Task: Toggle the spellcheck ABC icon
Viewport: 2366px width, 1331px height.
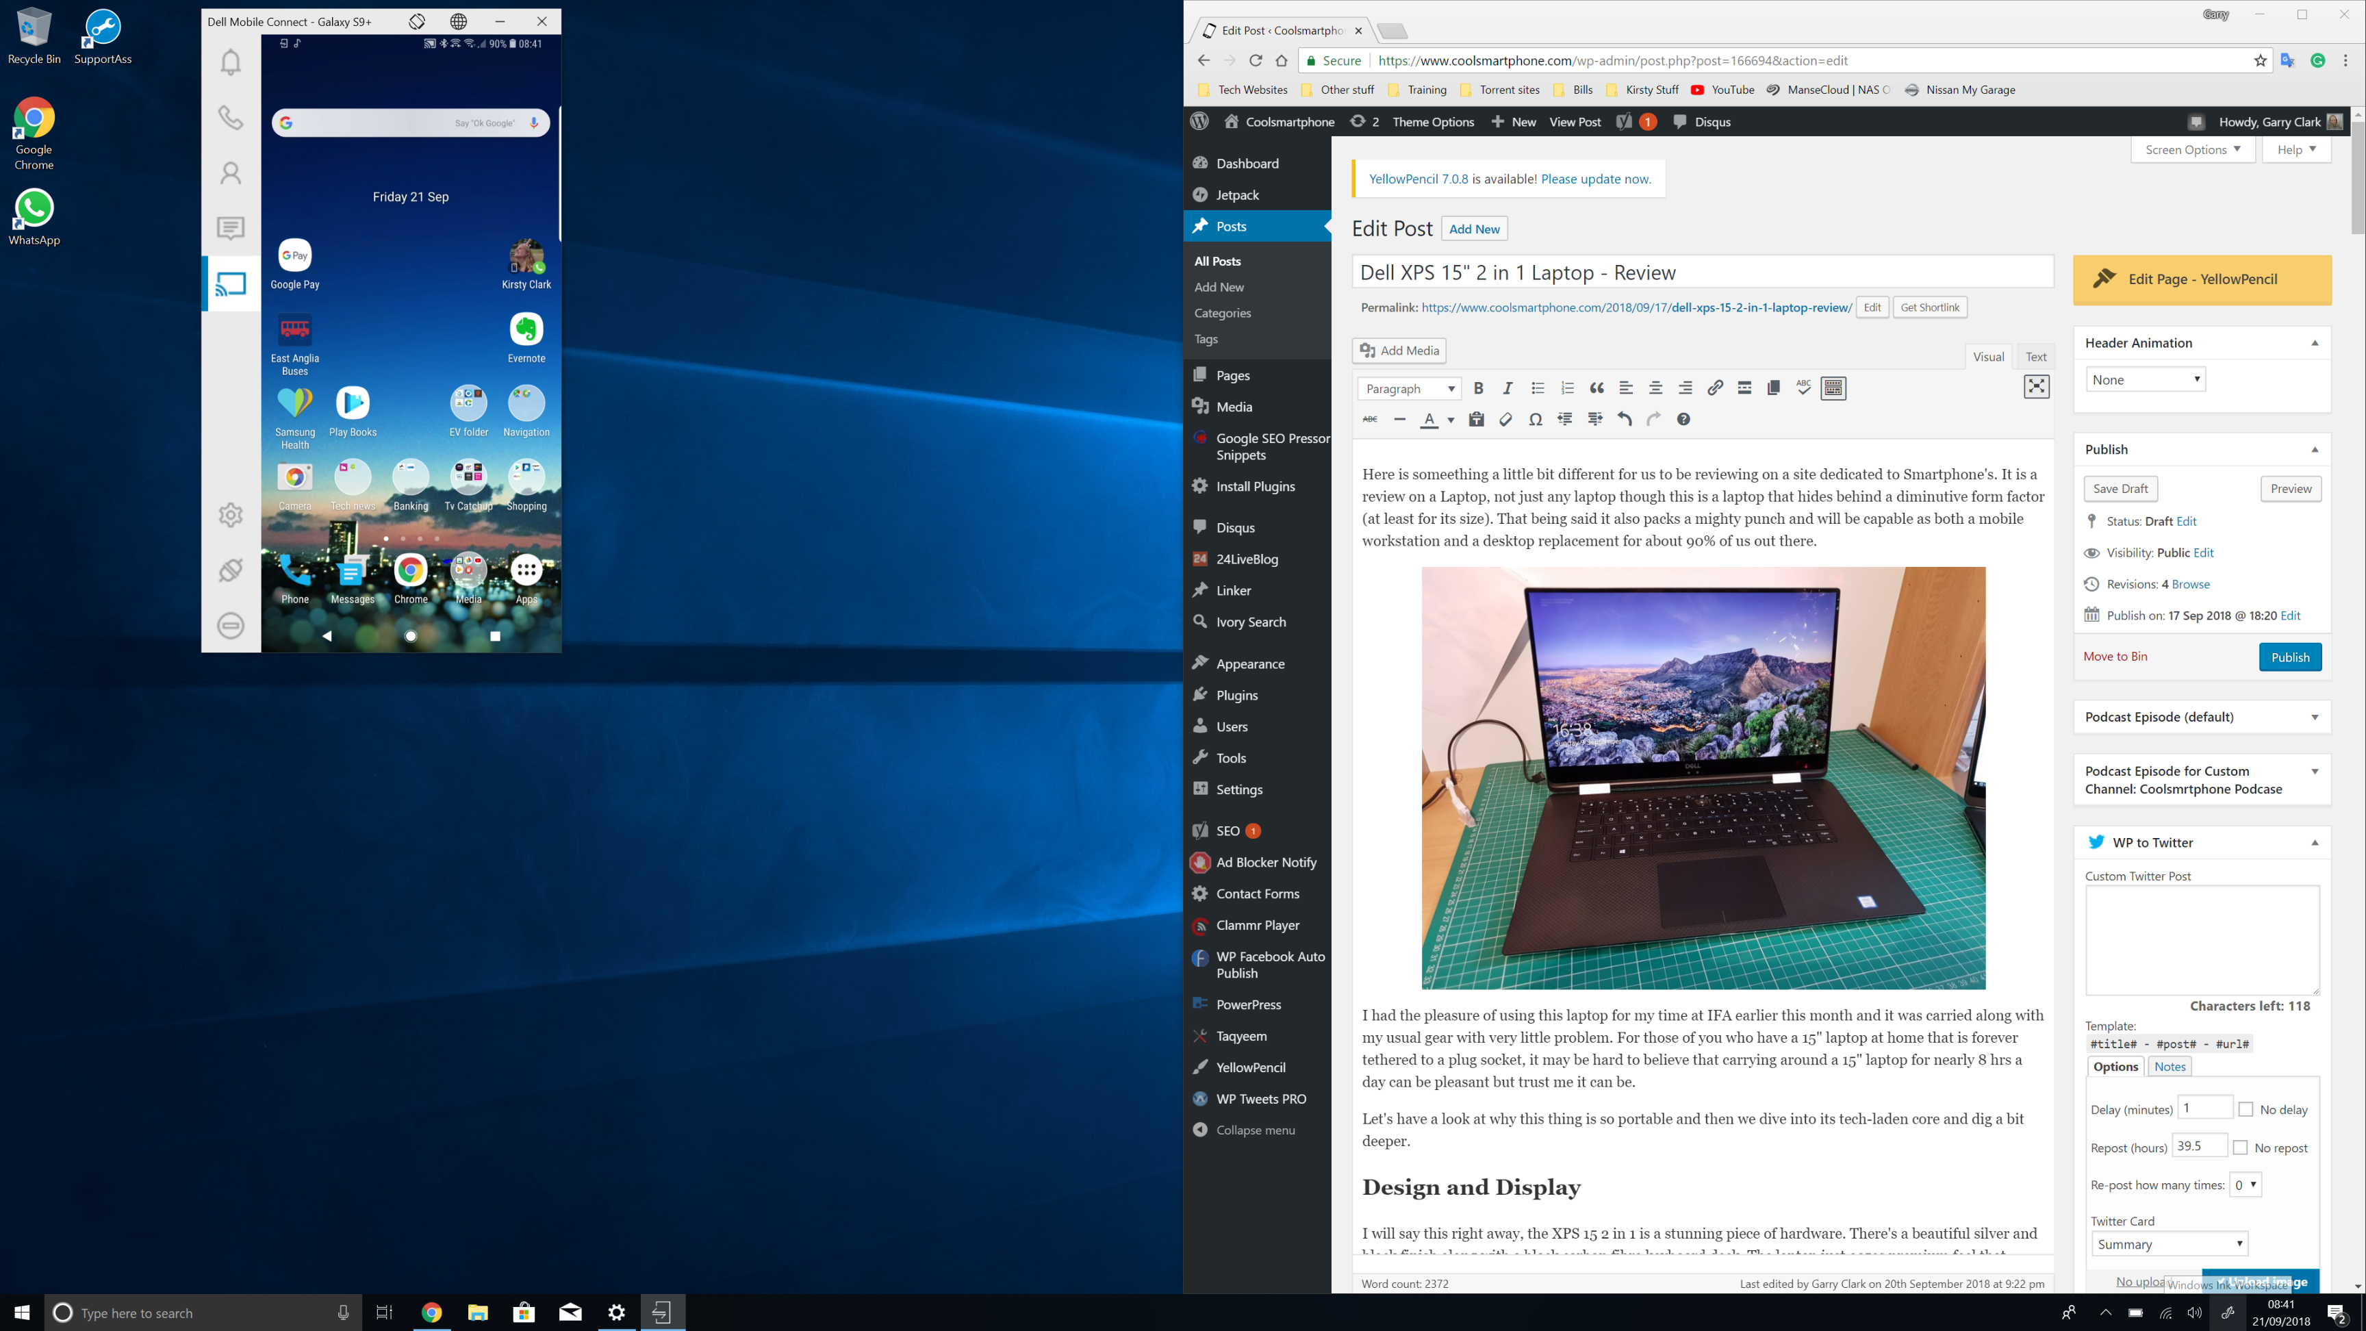Action: click(1803, 389)
